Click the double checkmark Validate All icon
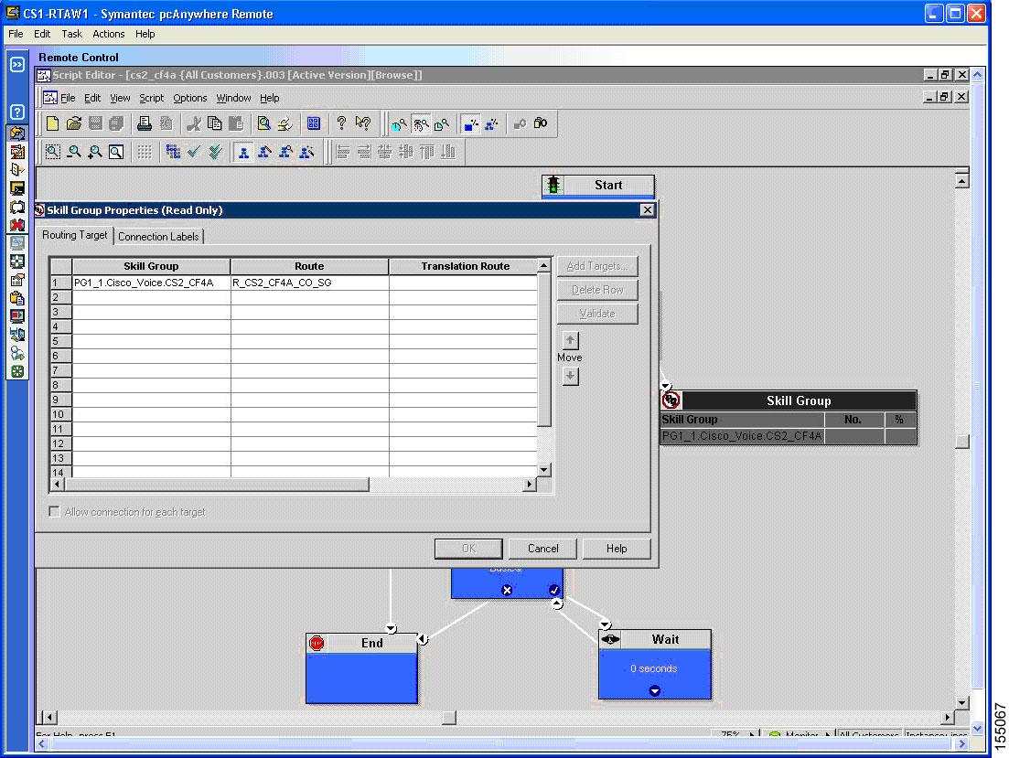This screenshot has width=1009, height=758. tap(215, 152)
